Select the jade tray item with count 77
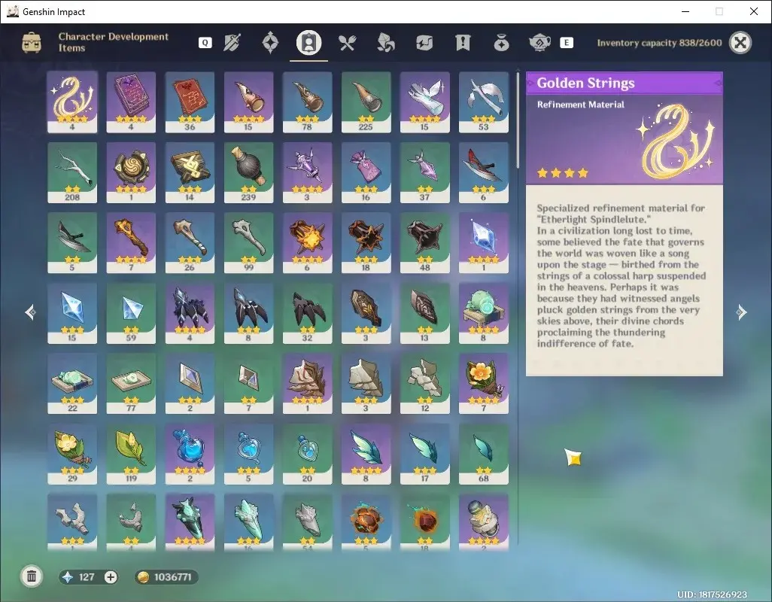The height and width of the screenshot is (602, 772). [x=131, y=384]
